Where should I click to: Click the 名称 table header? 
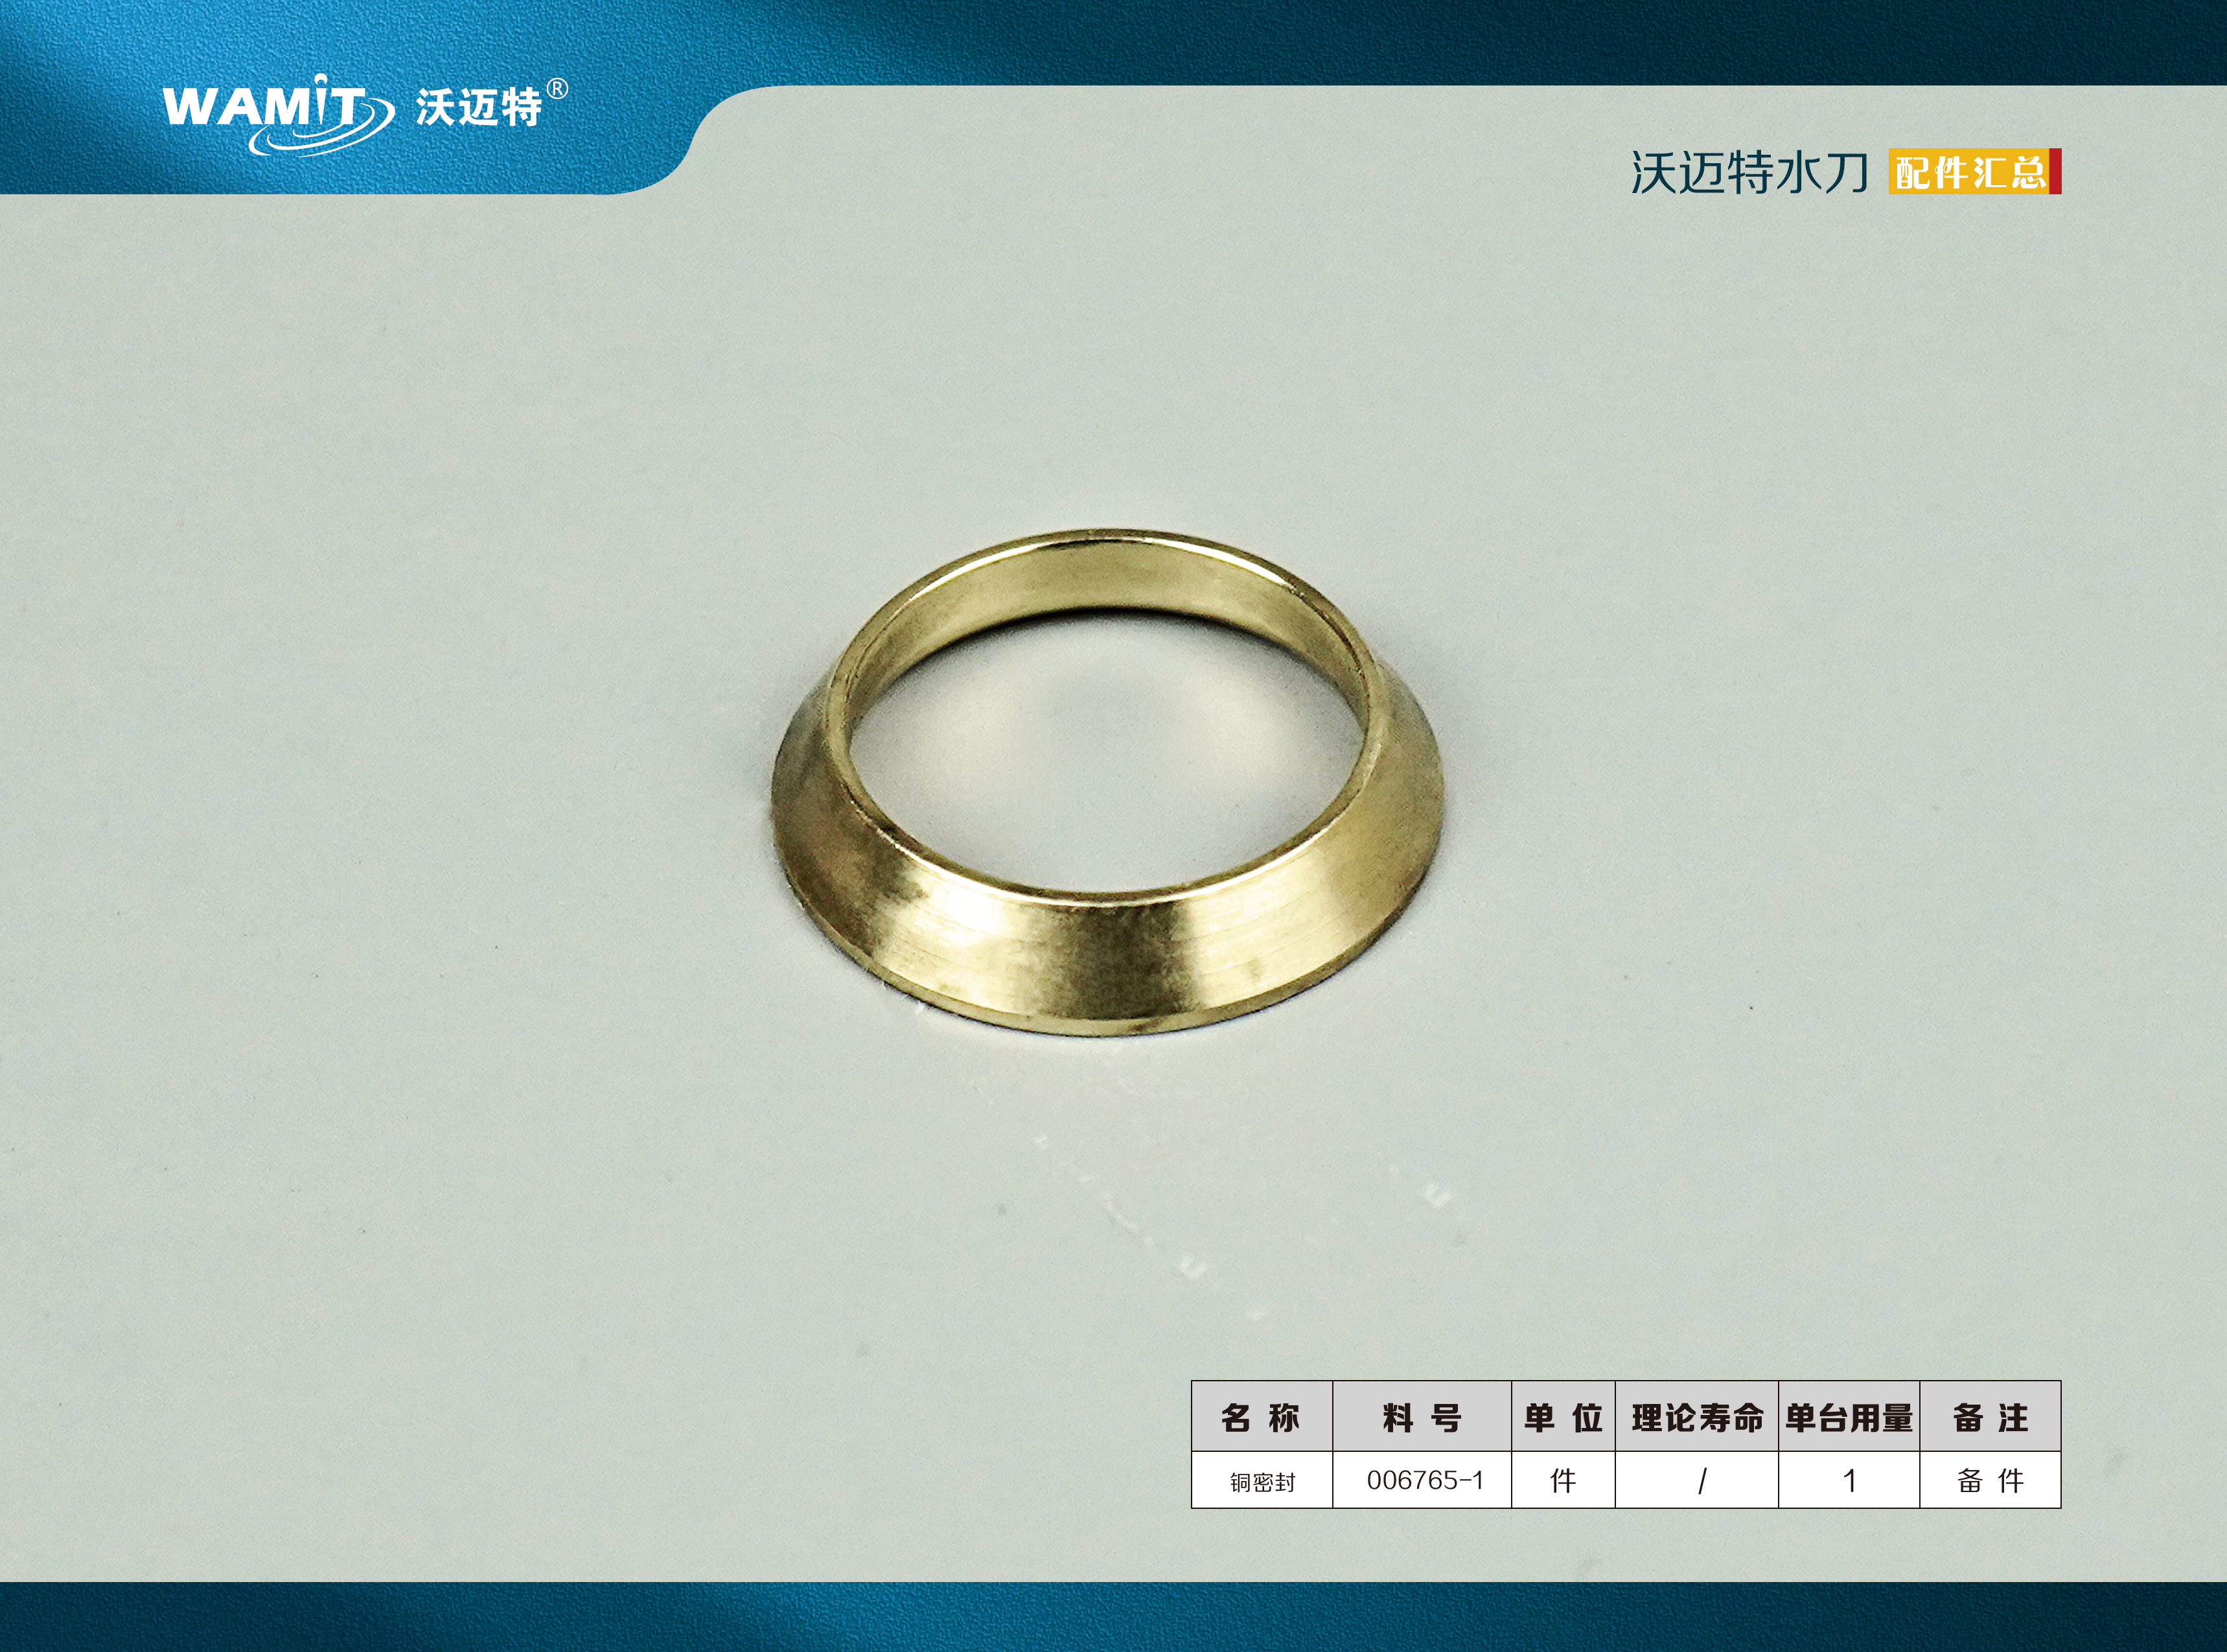pos(1262,1417)
